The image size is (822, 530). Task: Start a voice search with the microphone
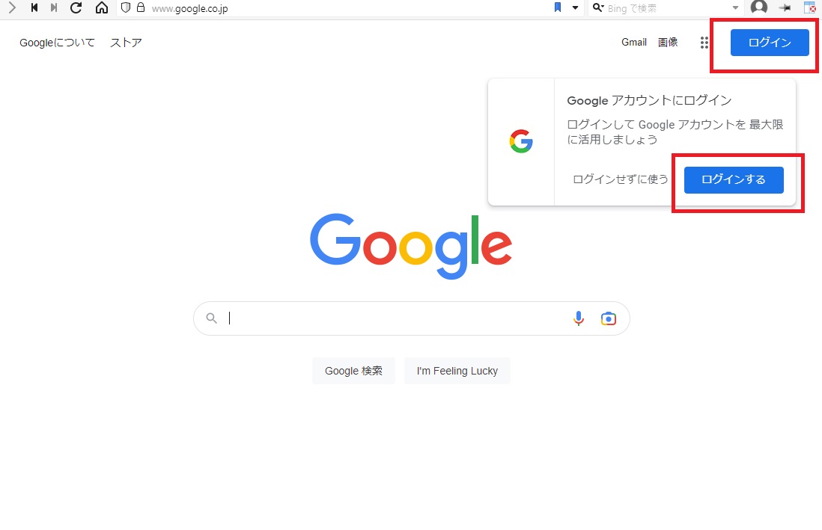[578, 318]
